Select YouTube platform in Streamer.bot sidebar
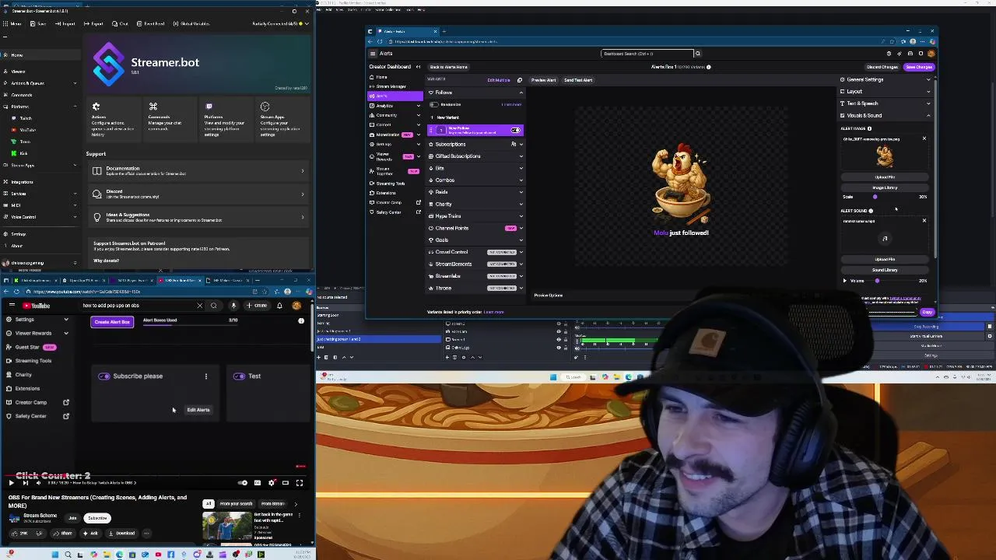This screenshot has width=996, height=560. coord(27,130)
